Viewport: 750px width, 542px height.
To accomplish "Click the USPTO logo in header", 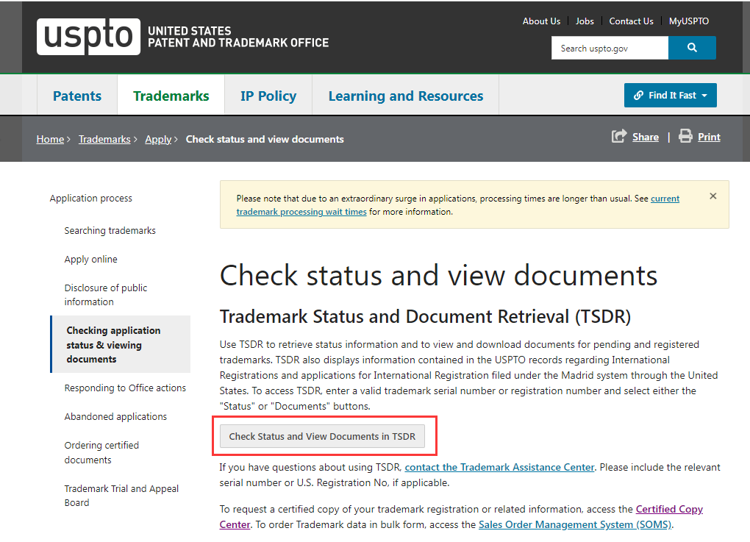I will tap(88, 37).
